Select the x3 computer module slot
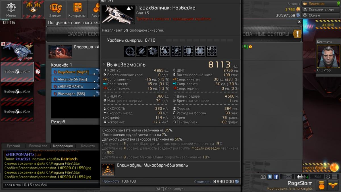The height and width of the screenshot is (192, 341). coord(211,51)
